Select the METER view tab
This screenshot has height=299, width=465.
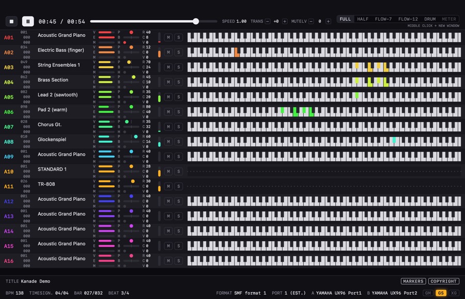point(449,19)
